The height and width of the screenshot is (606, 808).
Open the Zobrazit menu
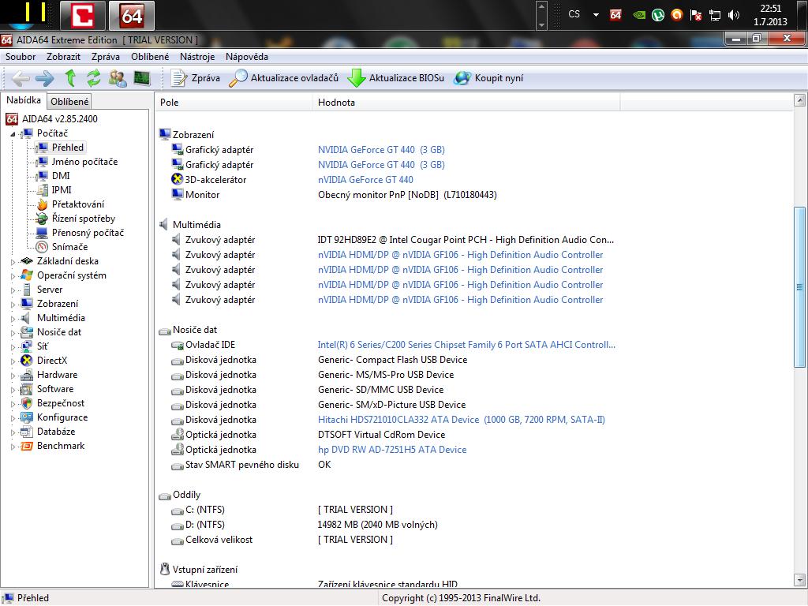63,57
